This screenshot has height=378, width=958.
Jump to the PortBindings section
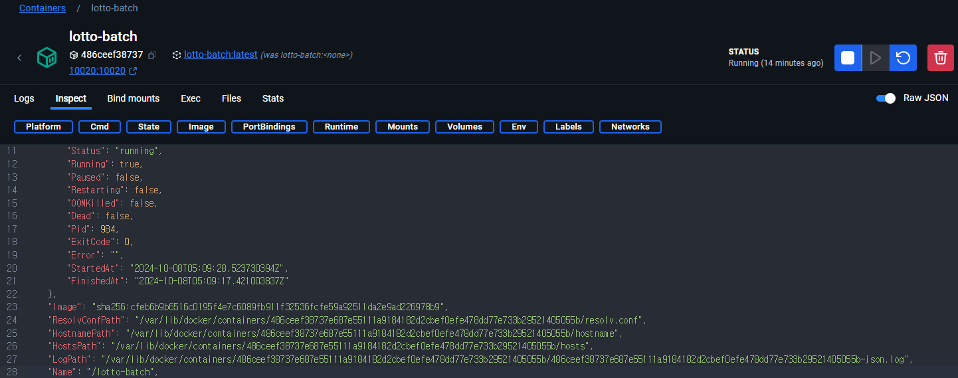tap(269, 127)
